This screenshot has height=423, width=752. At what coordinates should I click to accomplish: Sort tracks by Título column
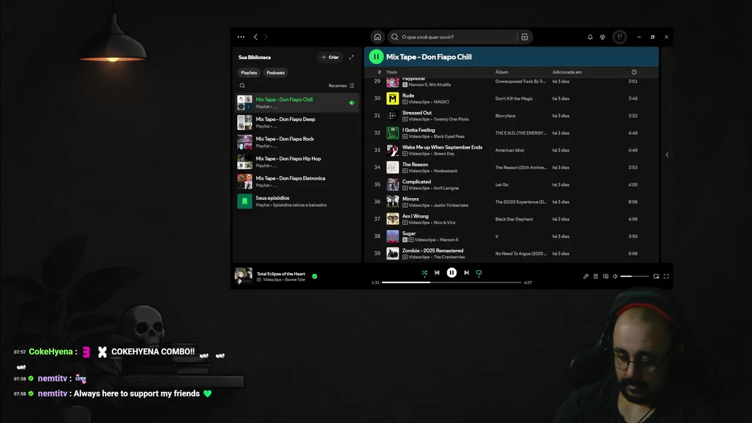tap(391, 72)
